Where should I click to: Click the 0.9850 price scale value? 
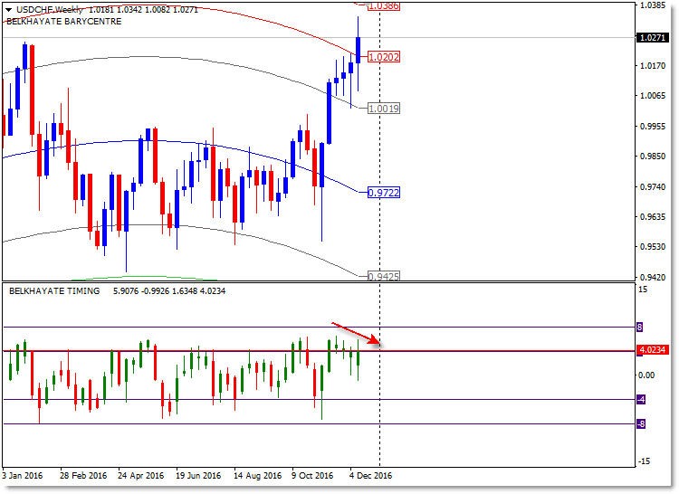(x=653, y=157)
